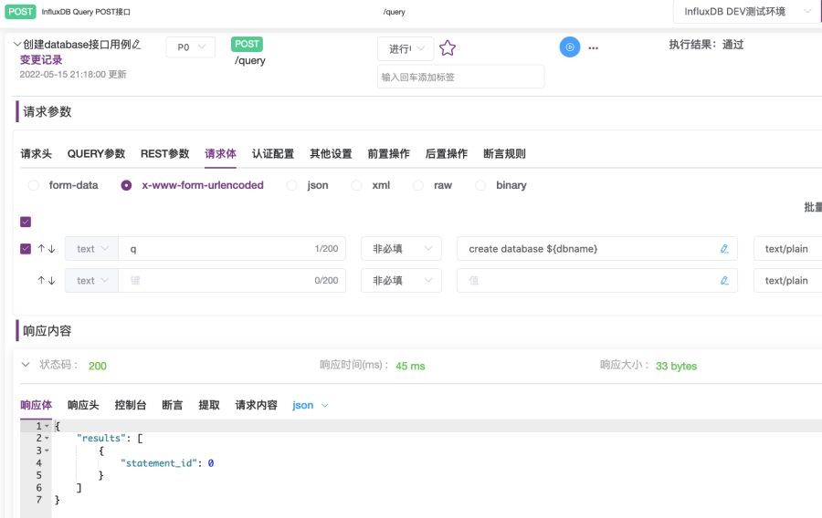Star this test case as favorite
822x518 pixels.
(x=448, y=48)
